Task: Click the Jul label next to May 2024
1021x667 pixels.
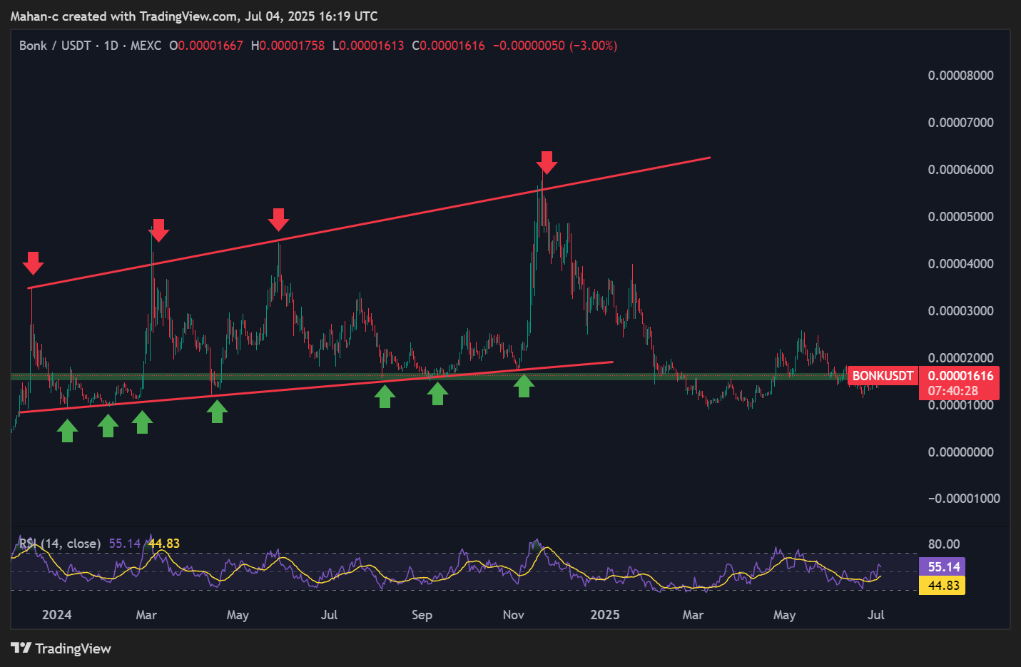Action: tap(329, 615)
